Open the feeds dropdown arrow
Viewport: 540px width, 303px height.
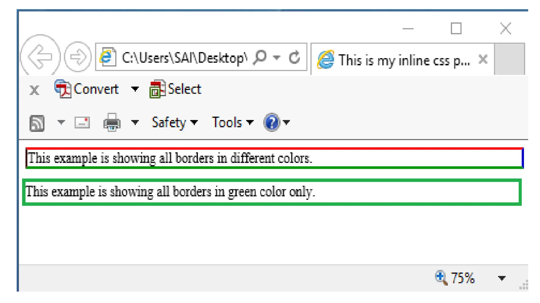click(61, 122)
